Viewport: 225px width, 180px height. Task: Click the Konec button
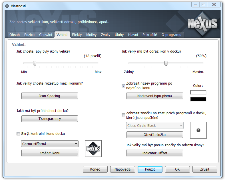[x=95, y=169]
